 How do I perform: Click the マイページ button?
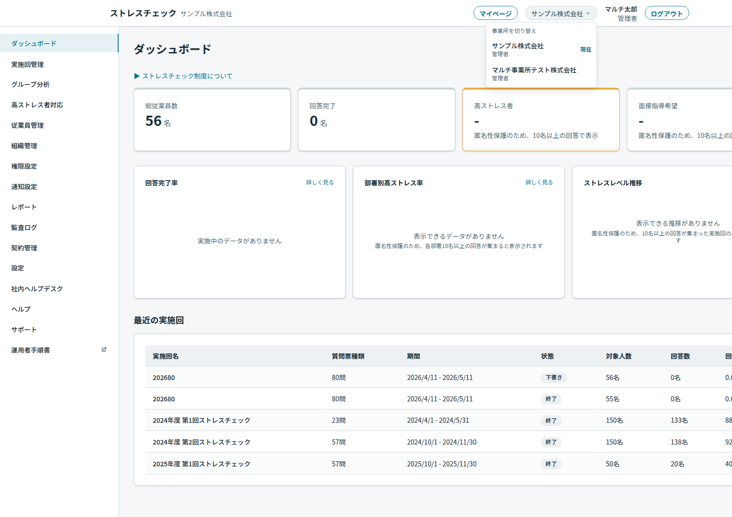pos(495,13)
